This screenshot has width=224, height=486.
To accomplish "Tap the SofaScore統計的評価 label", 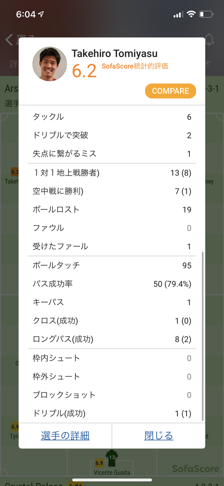I will pyautogui.click(x=135, y=66).
